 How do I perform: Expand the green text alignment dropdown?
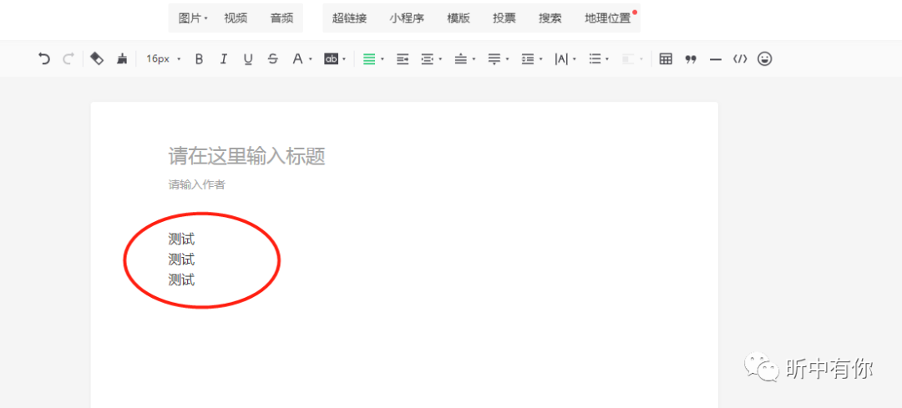(x=373, y=59)
